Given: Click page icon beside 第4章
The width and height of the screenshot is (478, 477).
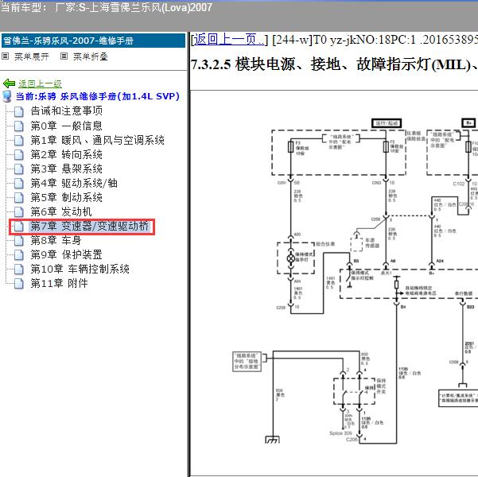Looking at the screenshot, I should (x=19, y=183).
